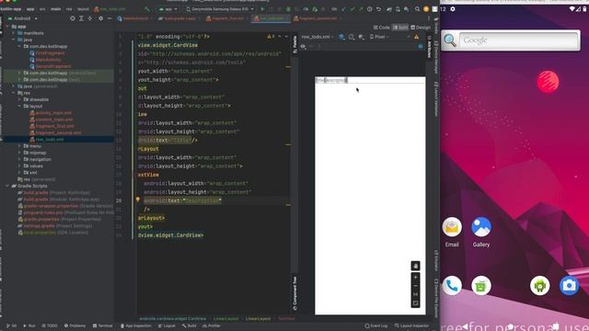Open the Layout Inspector tool window
Screen dimensions: 589x331
click(x=411, y=325)
